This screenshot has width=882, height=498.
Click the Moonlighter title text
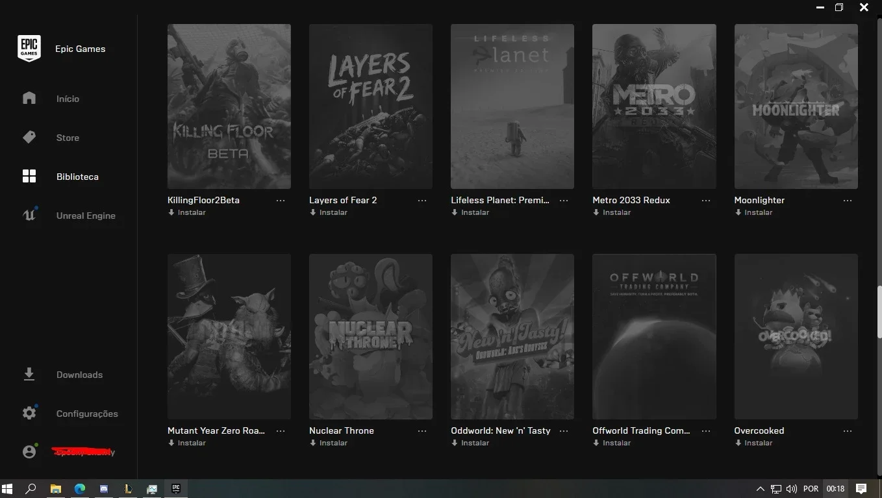point(759,200)
